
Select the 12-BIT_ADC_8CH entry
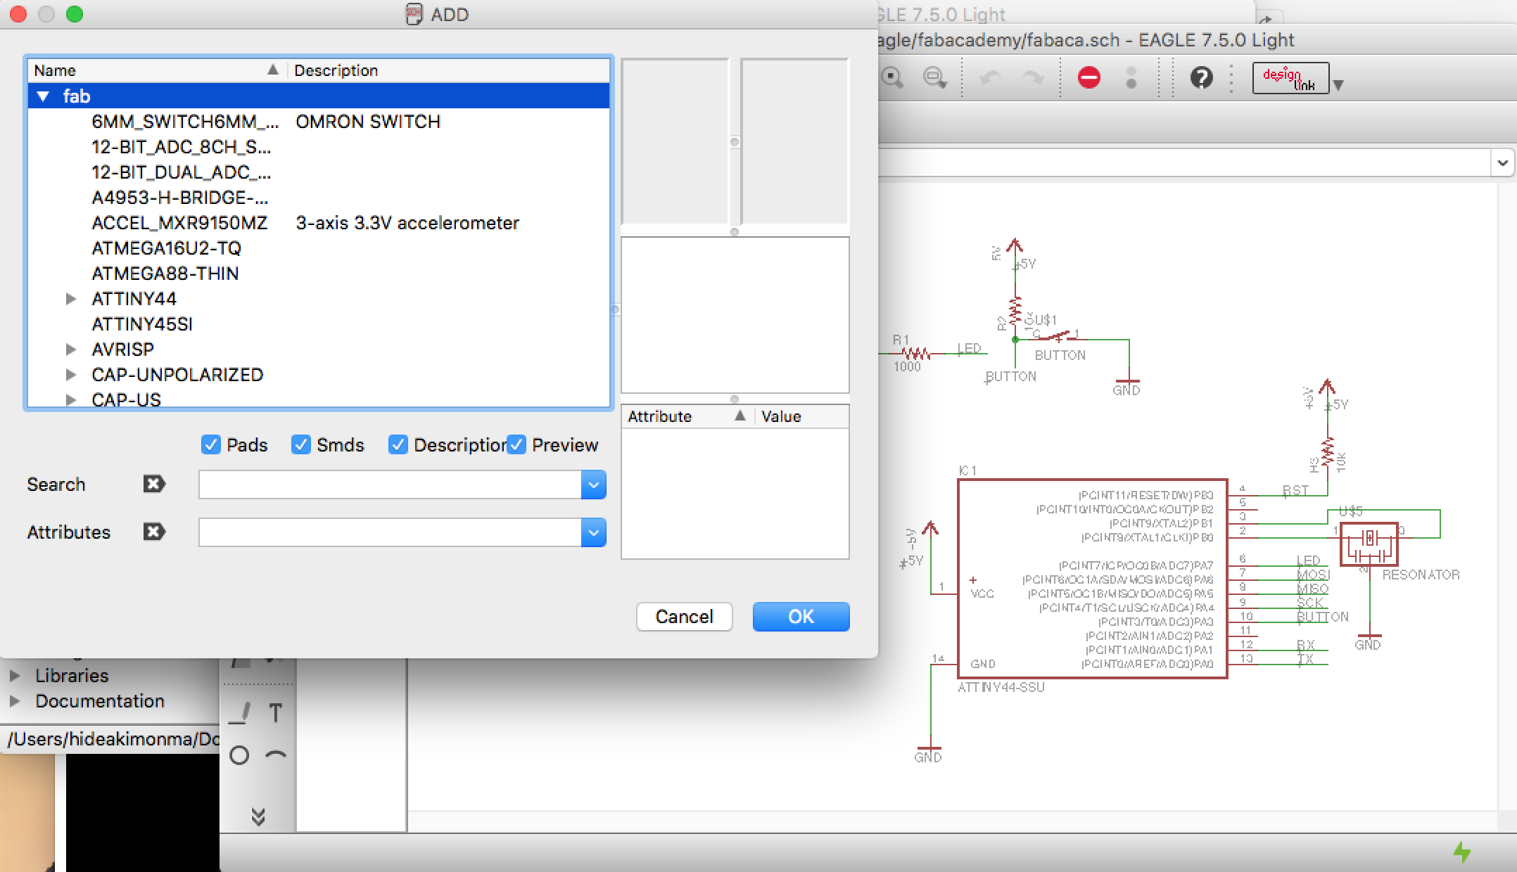(181, 147)
